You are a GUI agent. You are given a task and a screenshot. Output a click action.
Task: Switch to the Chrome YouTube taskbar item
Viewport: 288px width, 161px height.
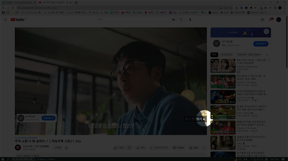point(23,159)
